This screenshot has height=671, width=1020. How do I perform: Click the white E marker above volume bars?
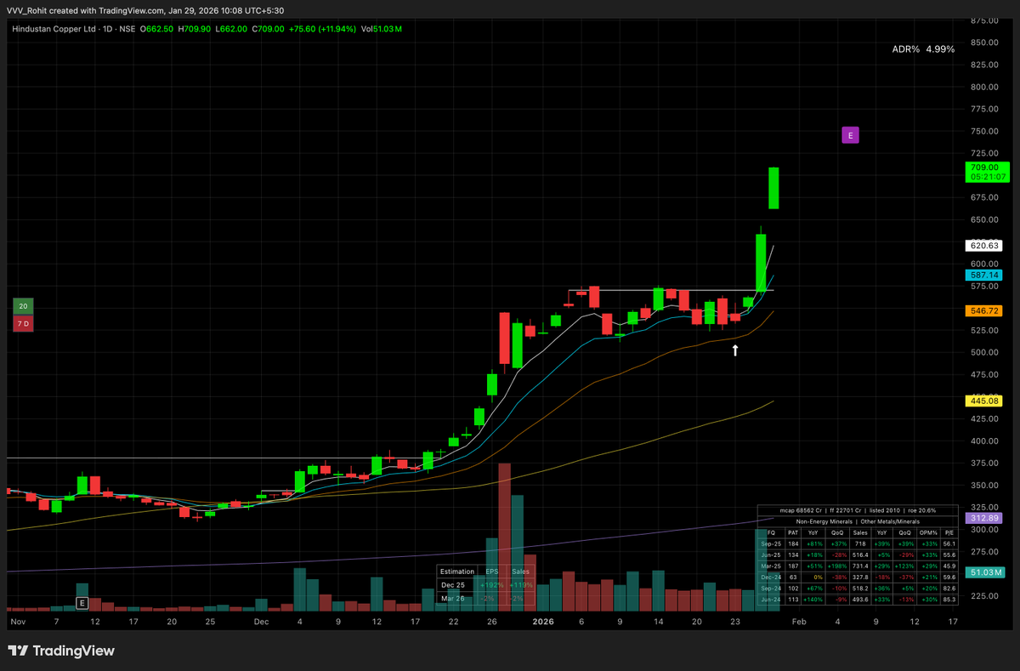coord(82,603)
